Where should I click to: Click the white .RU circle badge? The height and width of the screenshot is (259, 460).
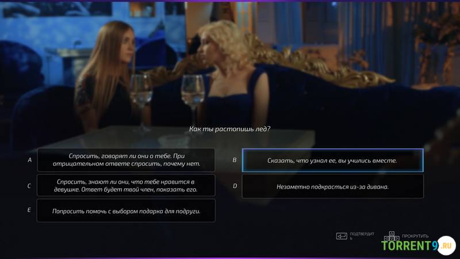pyautogui.click(x=446, y=245)
